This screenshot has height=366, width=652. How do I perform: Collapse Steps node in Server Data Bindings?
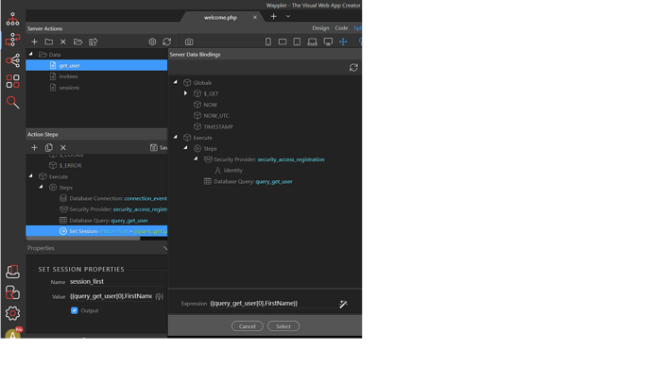click(186, 148)
